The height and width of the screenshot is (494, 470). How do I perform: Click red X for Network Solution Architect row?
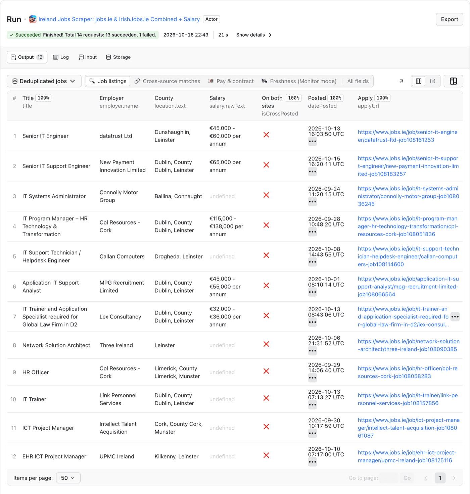pyautogui.click(x=266, y=344)
